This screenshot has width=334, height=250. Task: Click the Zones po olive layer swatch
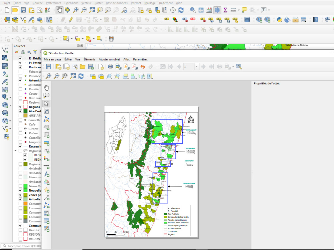coord(25,195)
